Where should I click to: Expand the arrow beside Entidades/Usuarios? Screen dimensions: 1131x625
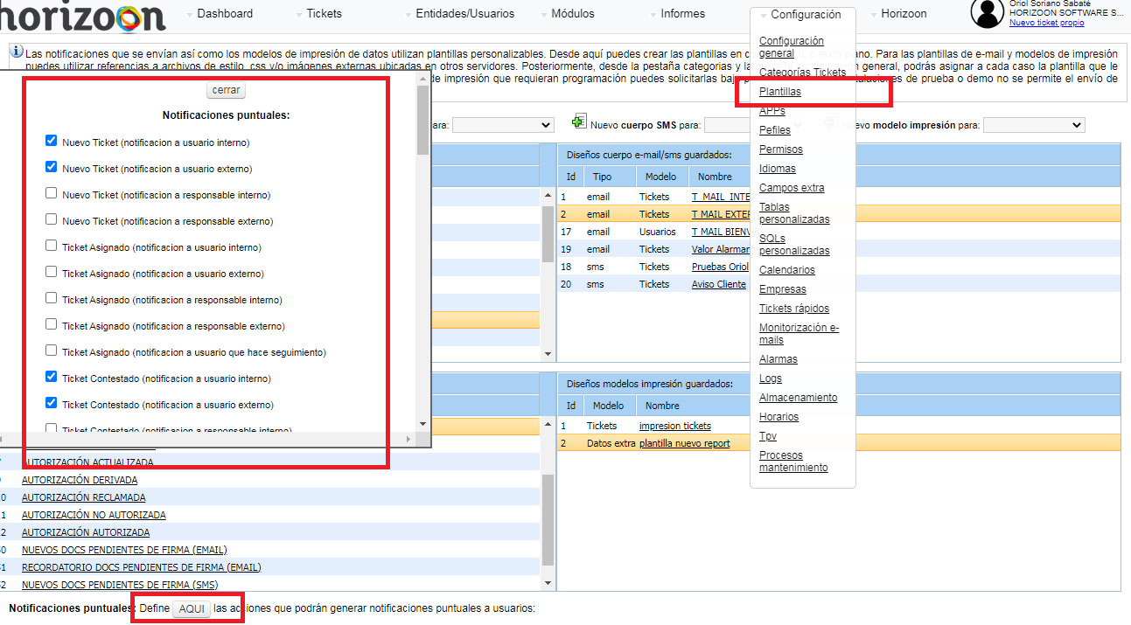[408, 15]
